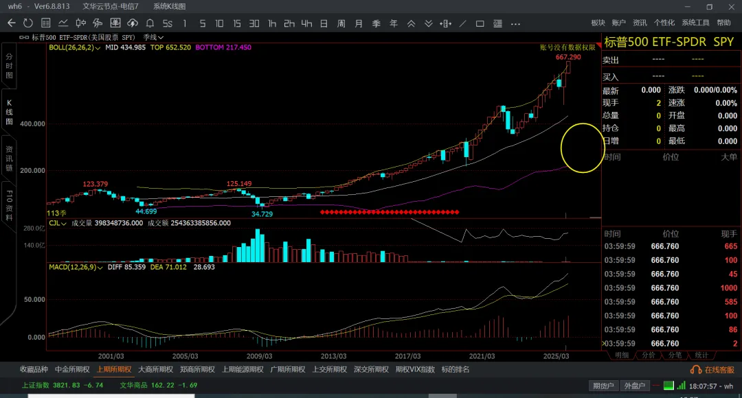Screen dimensions: 742x398
Task: Open the 季线 period dropdown
Action: pos(153,37)
